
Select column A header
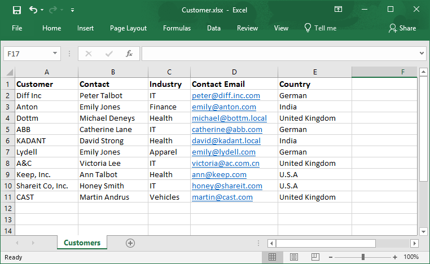tap(47, 72)
